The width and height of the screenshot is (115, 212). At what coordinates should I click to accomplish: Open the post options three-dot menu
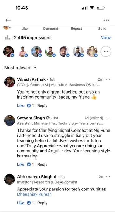[106, 20]
